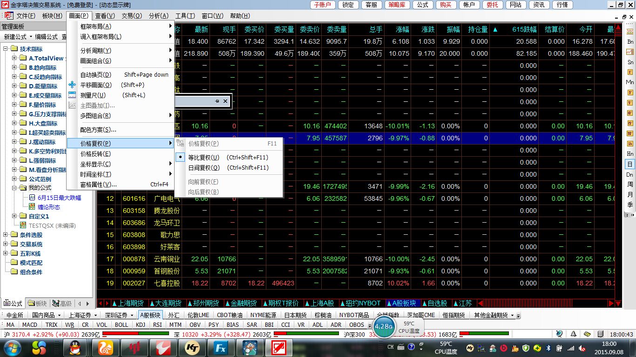Expand the 条件选股 tree node
The width and height of the screenshot is (636, 357).
(6, 235)
